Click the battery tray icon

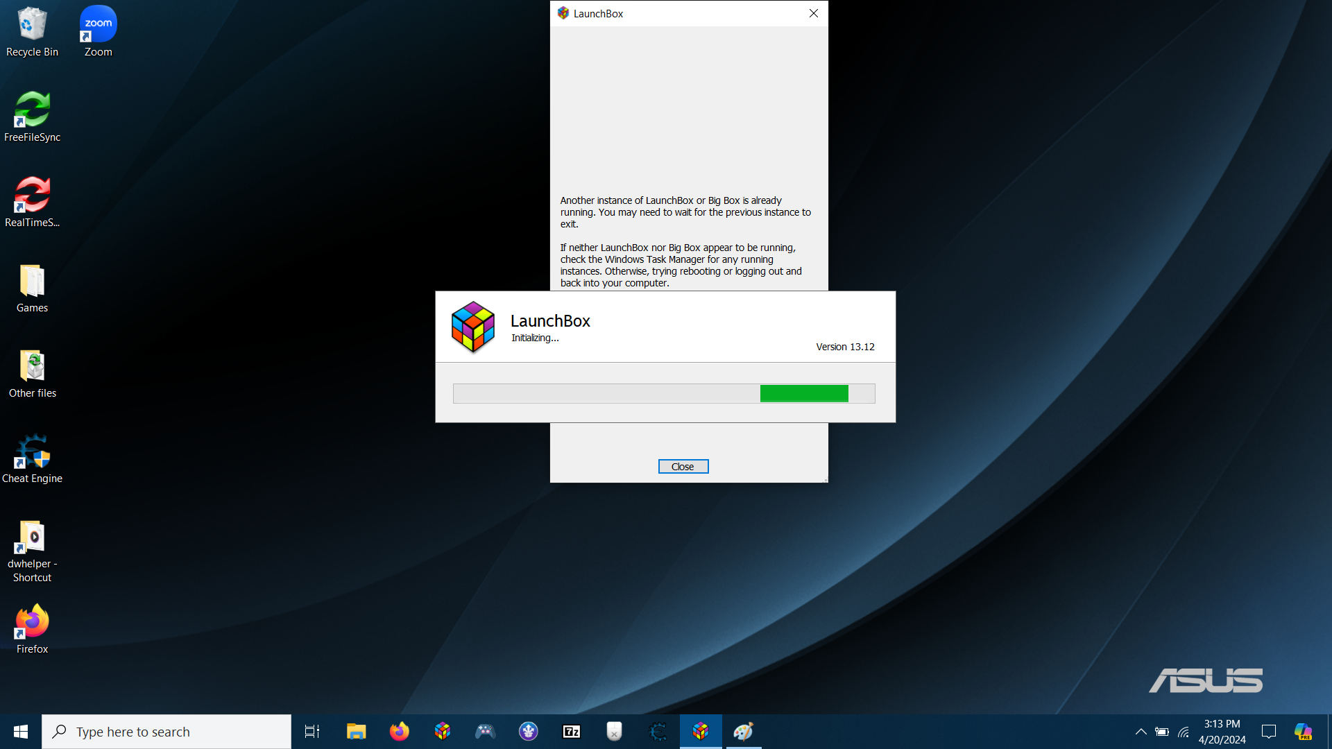tap(1162, 732)
